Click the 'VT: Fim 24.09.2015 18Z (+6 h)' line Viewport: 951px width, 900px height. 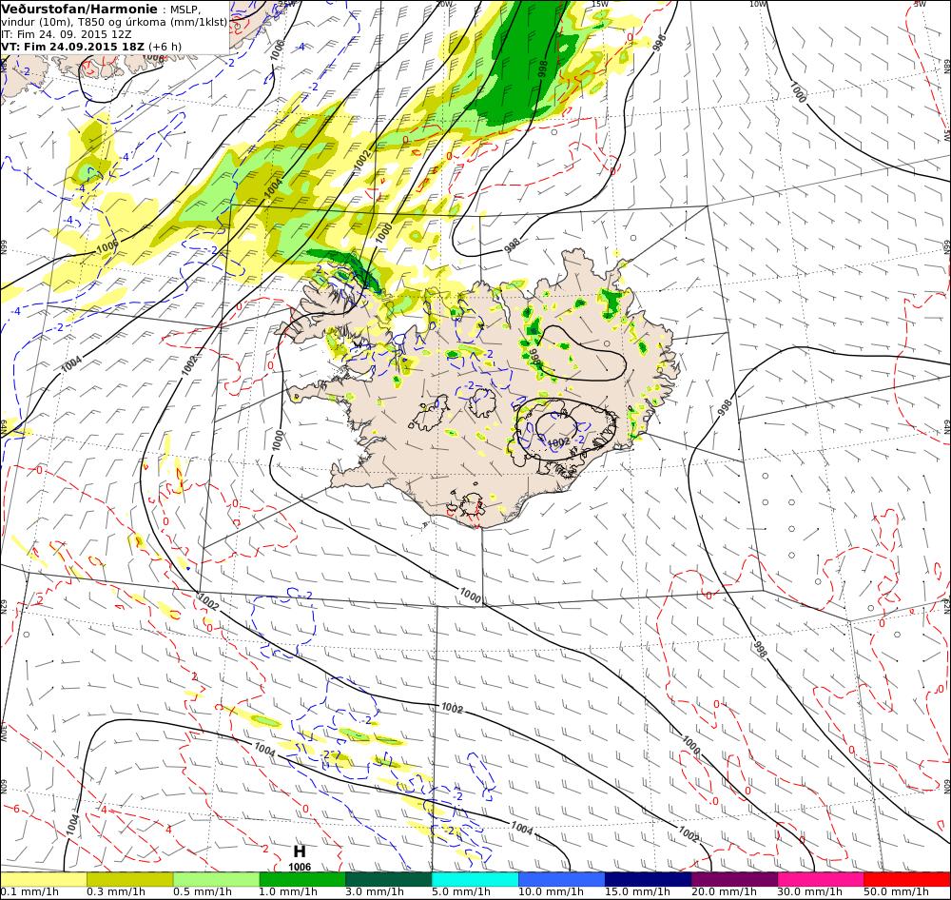(x=91, y=47)
